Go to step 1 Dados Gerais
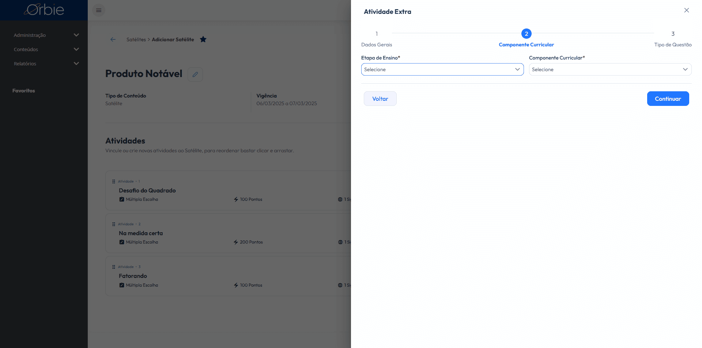This screenshot has width=702, height=348. pos(377,38)
